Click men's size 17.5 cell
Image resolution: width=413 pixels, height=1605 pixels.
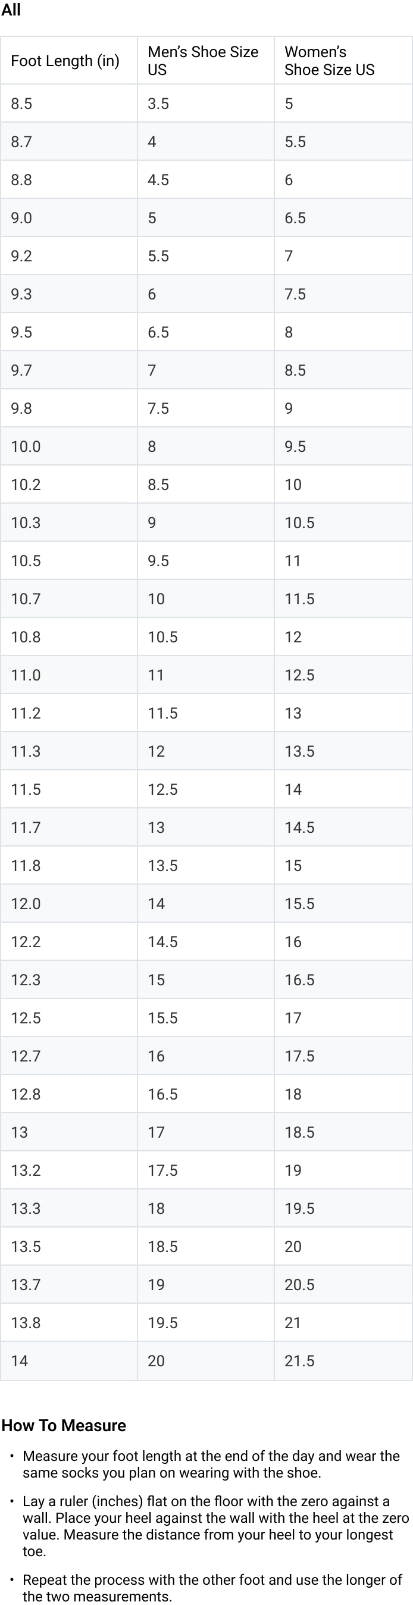point(205,1170)
